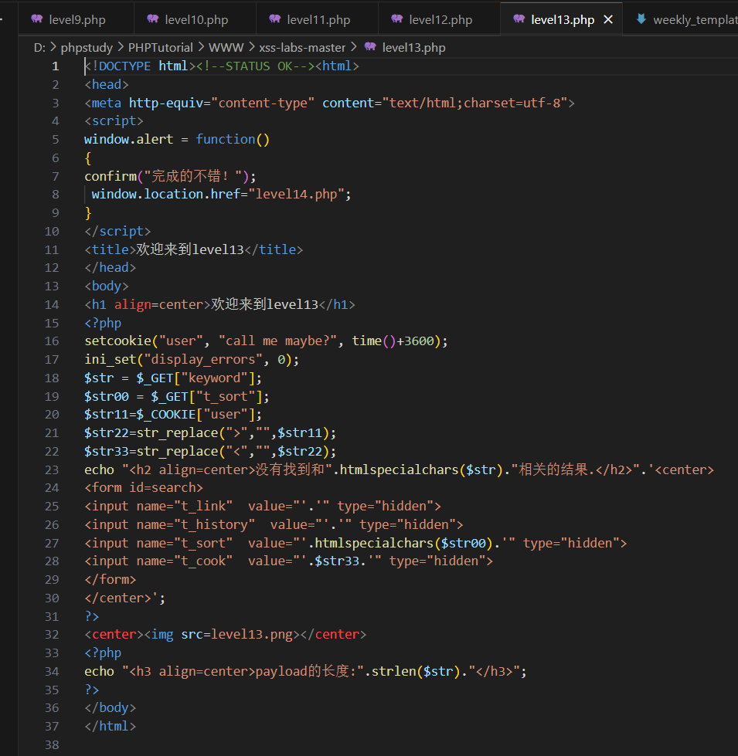
Task: Expand the chevron after WWW breadcrumb
Action: point(251,47)
